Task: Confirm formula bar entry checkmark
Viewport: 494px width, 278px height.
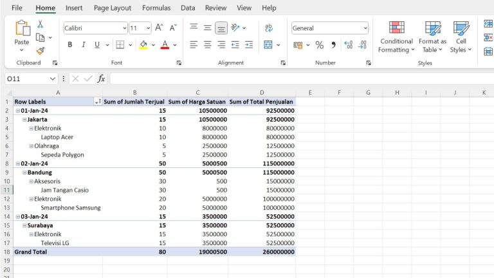Action: 88,79
